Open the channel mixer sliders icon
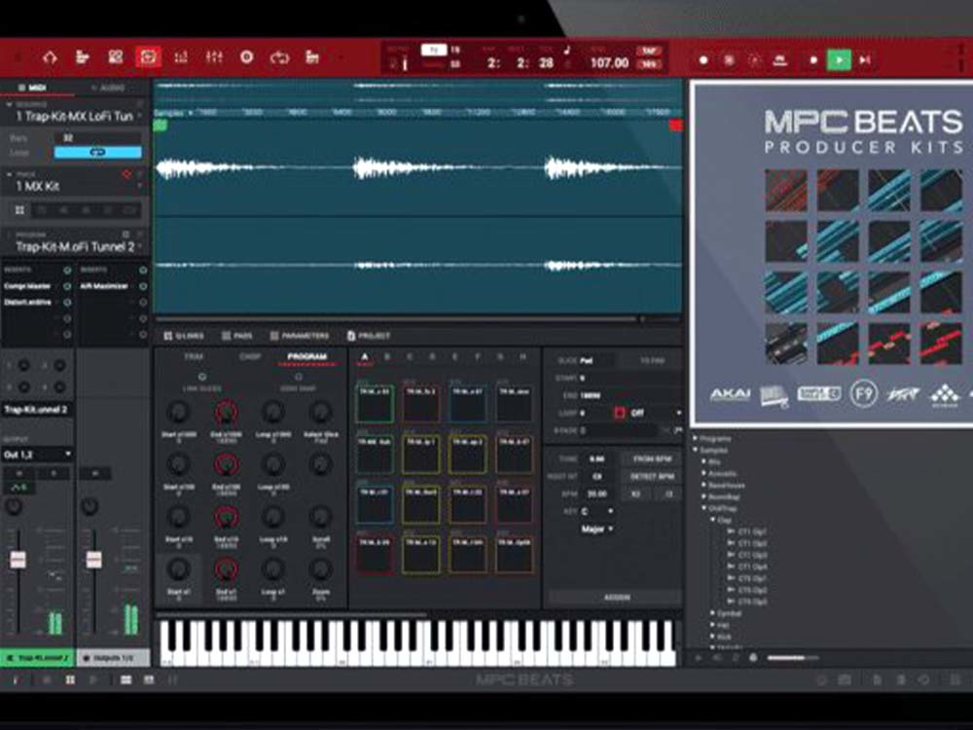The width and height of the screenshot is (973, 730). 213,57
